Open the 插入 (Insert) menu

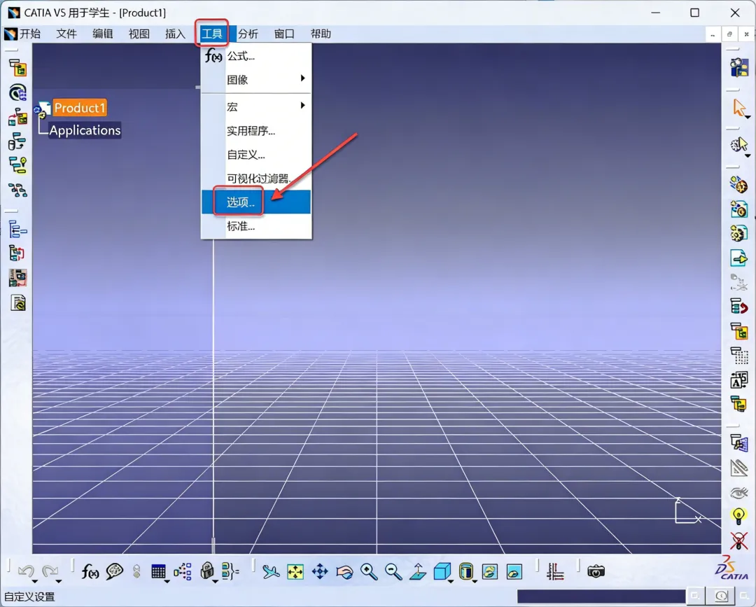(175, 34)
